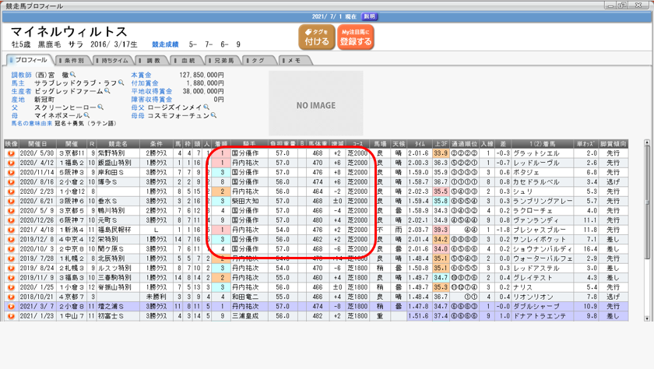Open the 血統 tab
The image size is (654, 369).
pos(188,60)
